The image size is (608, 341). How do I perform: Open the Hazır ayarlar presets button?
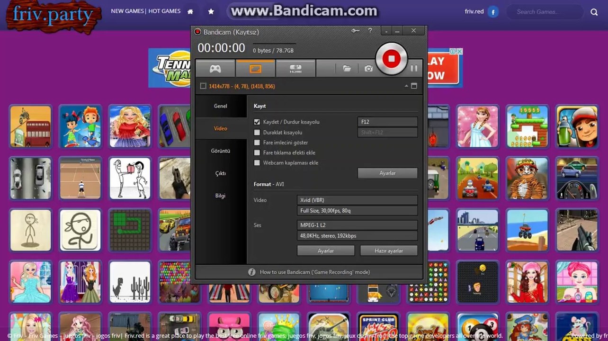click(389, 251)
